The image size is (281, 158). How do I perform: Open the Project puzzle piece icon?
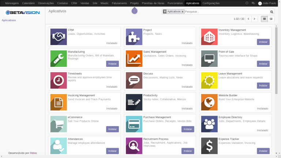(134, 37)
